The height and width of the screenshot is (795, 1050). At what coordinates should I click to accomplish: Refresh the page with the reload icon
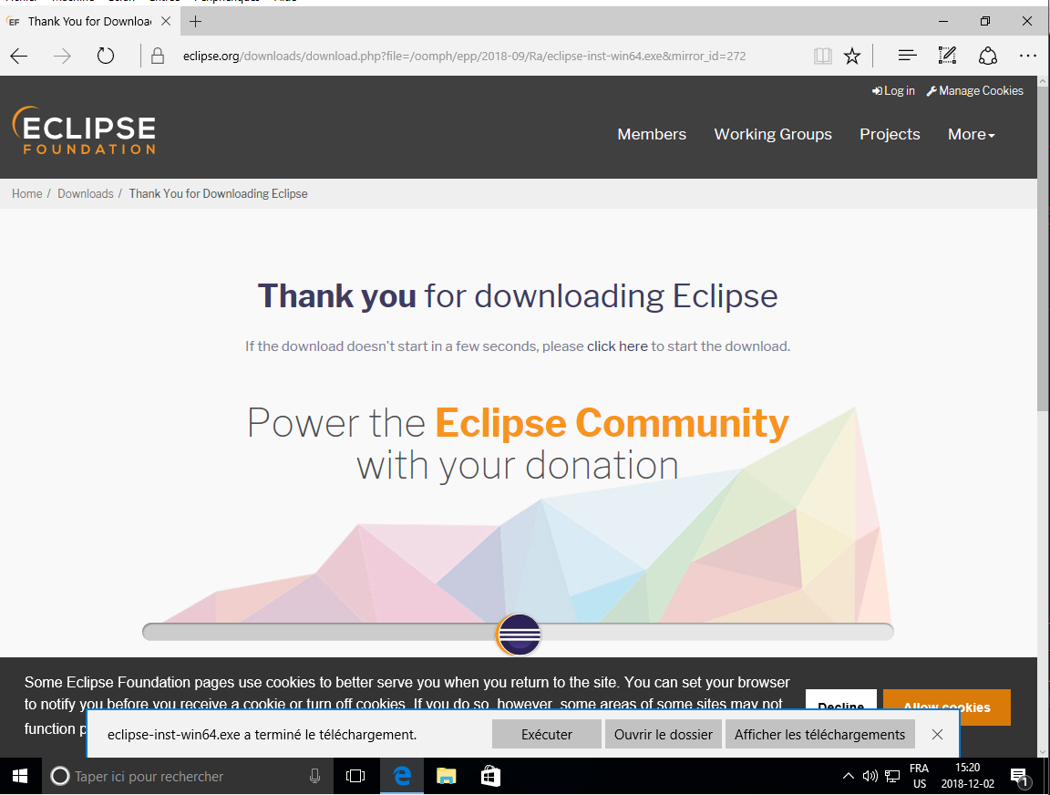click(106, 56)
